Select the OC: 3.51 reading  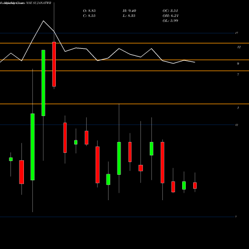click(x=170, y=11)
